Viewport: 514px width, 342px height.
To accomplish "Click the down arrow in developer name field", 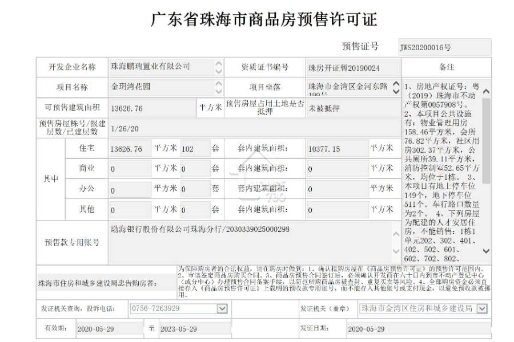I will click(x=219, y=71).
